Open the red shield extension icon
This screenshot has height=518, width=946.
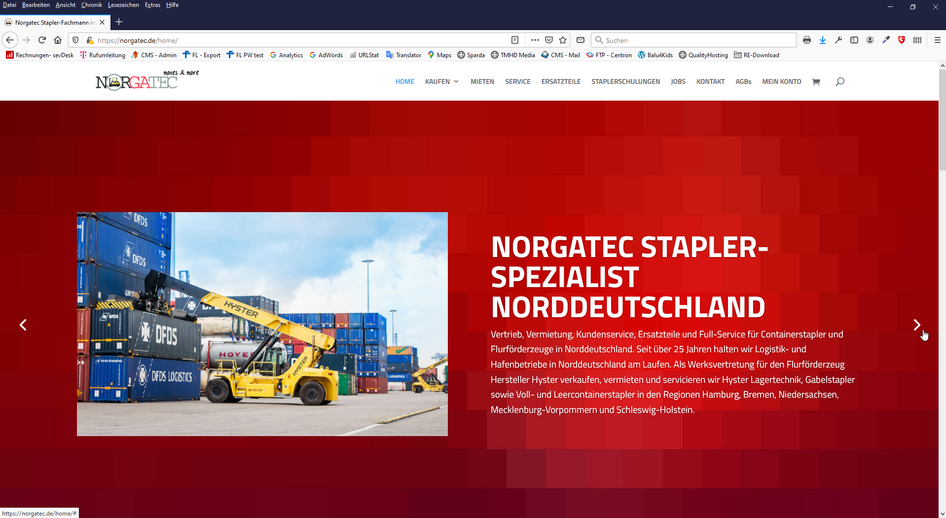tap(902, 40)
